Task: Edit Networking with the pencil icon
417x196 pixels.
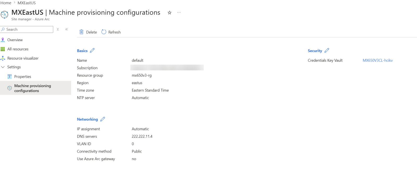Action: click(x=103, y=119)
